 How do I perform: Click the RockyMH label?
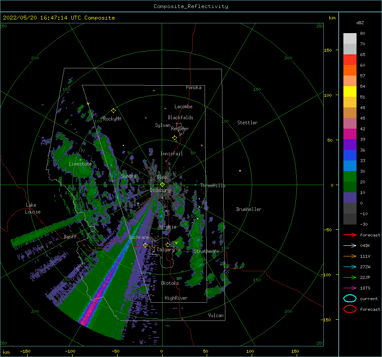click(112, 119)
